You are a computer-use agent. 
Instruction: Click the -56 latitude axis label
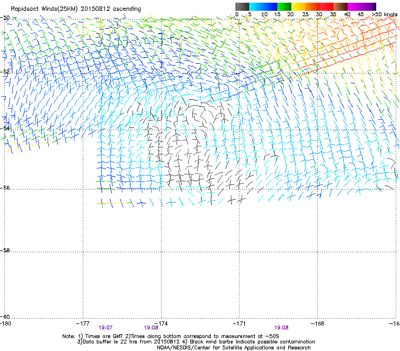pyautogui.click(x=5, y=187)
